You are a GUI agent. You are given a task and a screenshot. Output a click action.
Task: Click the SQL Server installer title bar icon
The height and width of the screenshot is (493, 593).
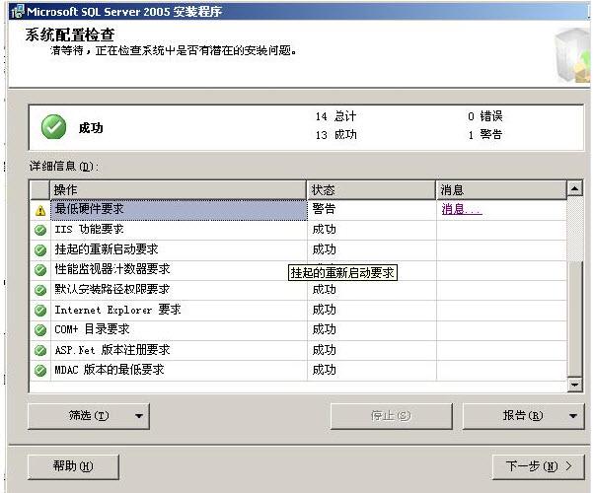coord(18,12)
